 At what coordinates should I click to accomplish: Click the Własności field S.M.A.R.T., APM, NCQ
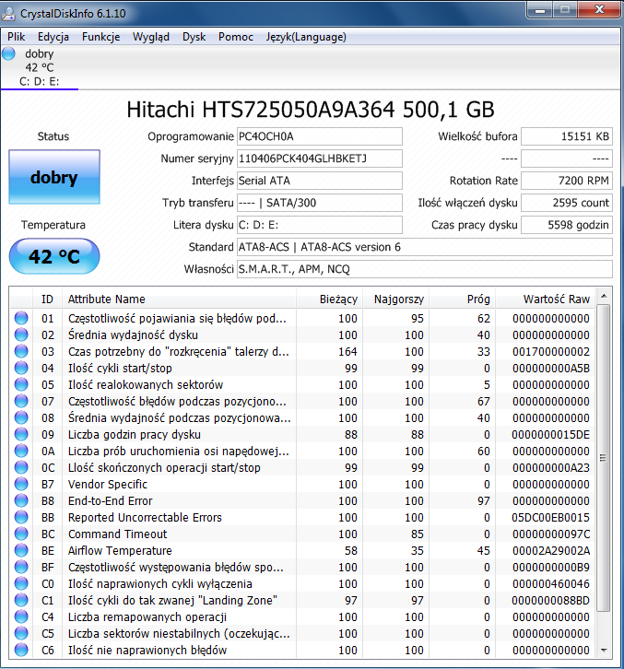point(425,269)
